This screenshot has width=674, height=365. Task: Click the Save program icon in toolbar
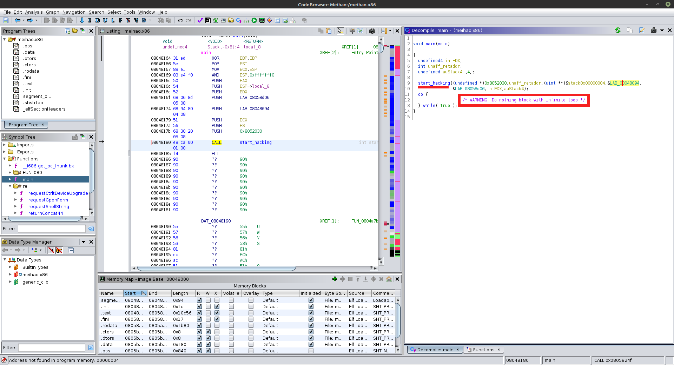[x=6, y=20]
